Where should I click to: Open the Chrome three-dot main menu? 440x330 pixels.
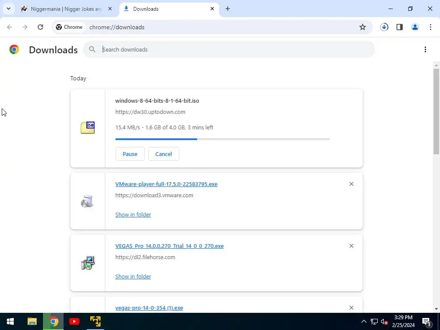click(x=431, y=27)
